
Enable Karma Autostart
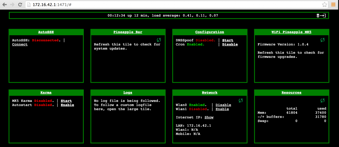click(x=67, y=105)
